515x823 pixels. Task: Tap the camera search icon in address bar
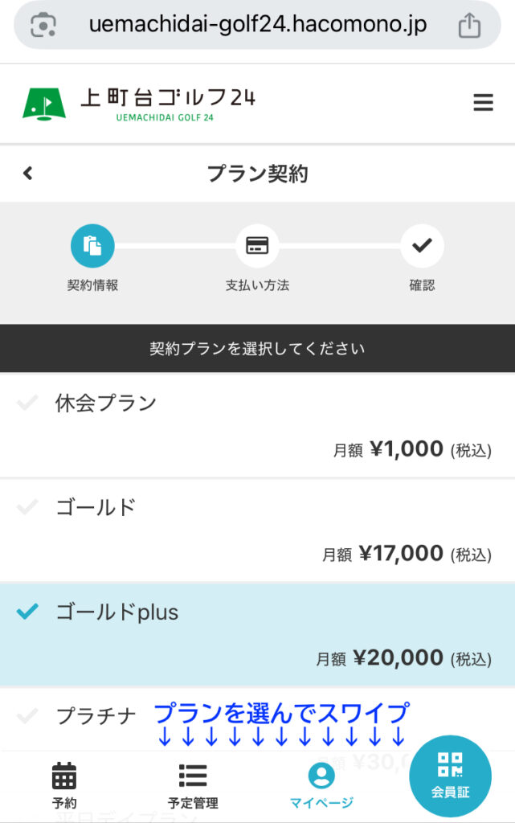point(43,26)
